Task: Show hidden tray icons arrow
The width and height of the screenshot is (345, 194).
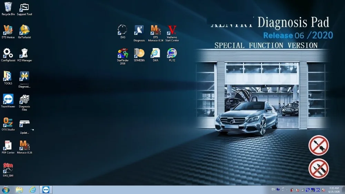Action: click(287, 190)
